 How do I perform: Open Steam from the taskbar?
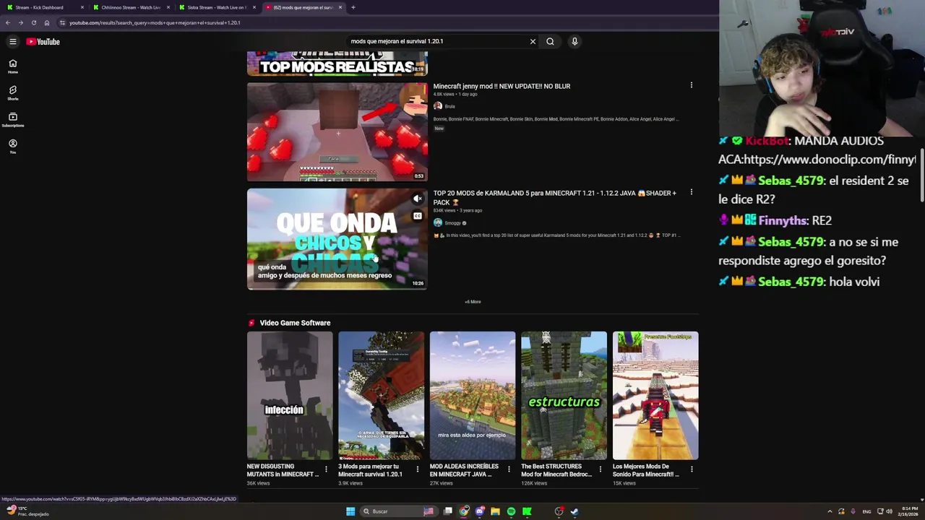pos(575,511)
